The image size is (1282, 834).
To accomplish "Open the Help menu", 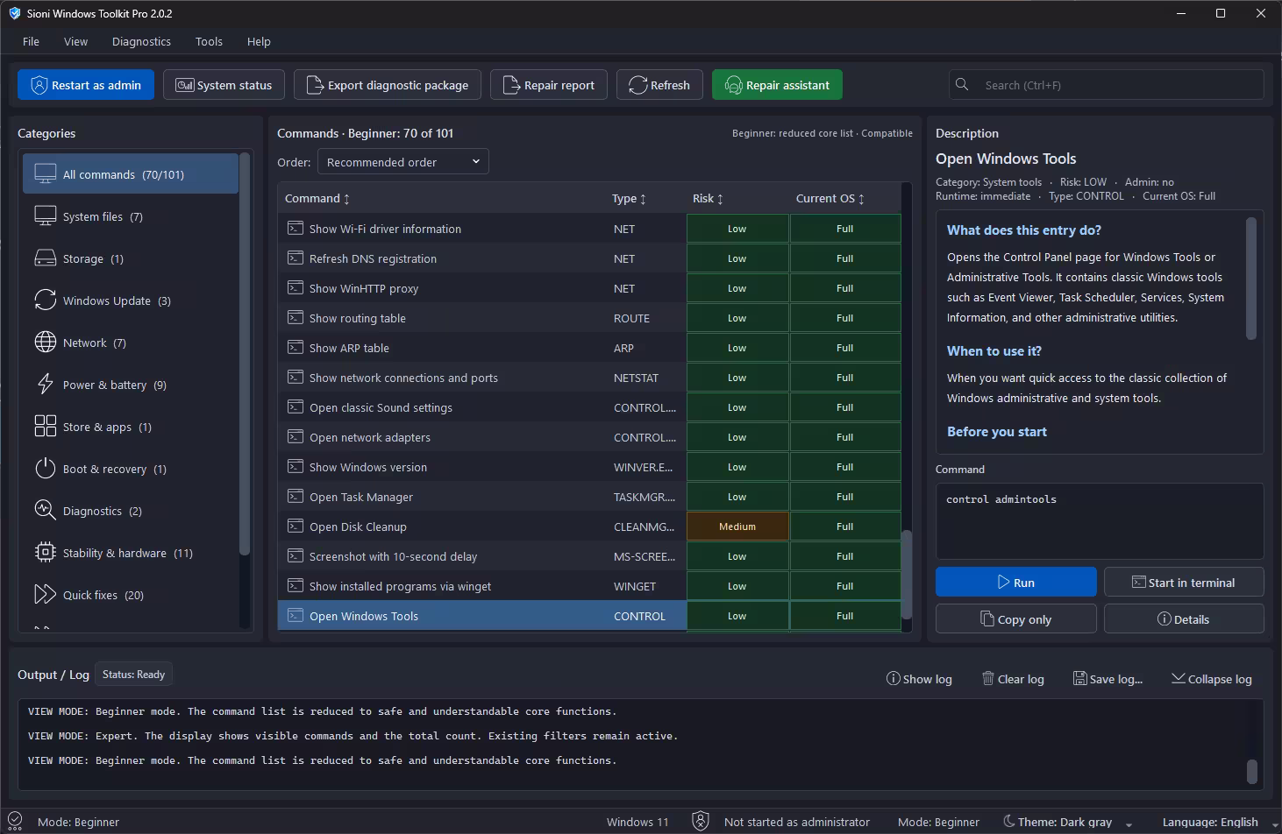I will pos(259,41).
